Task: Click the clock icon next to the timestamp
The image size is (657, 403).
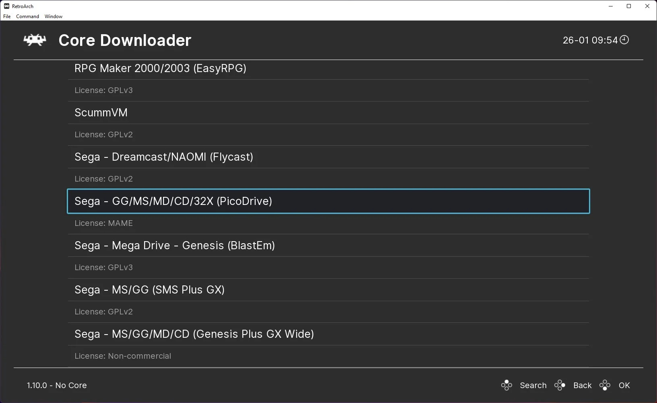Action: [624, 40]
